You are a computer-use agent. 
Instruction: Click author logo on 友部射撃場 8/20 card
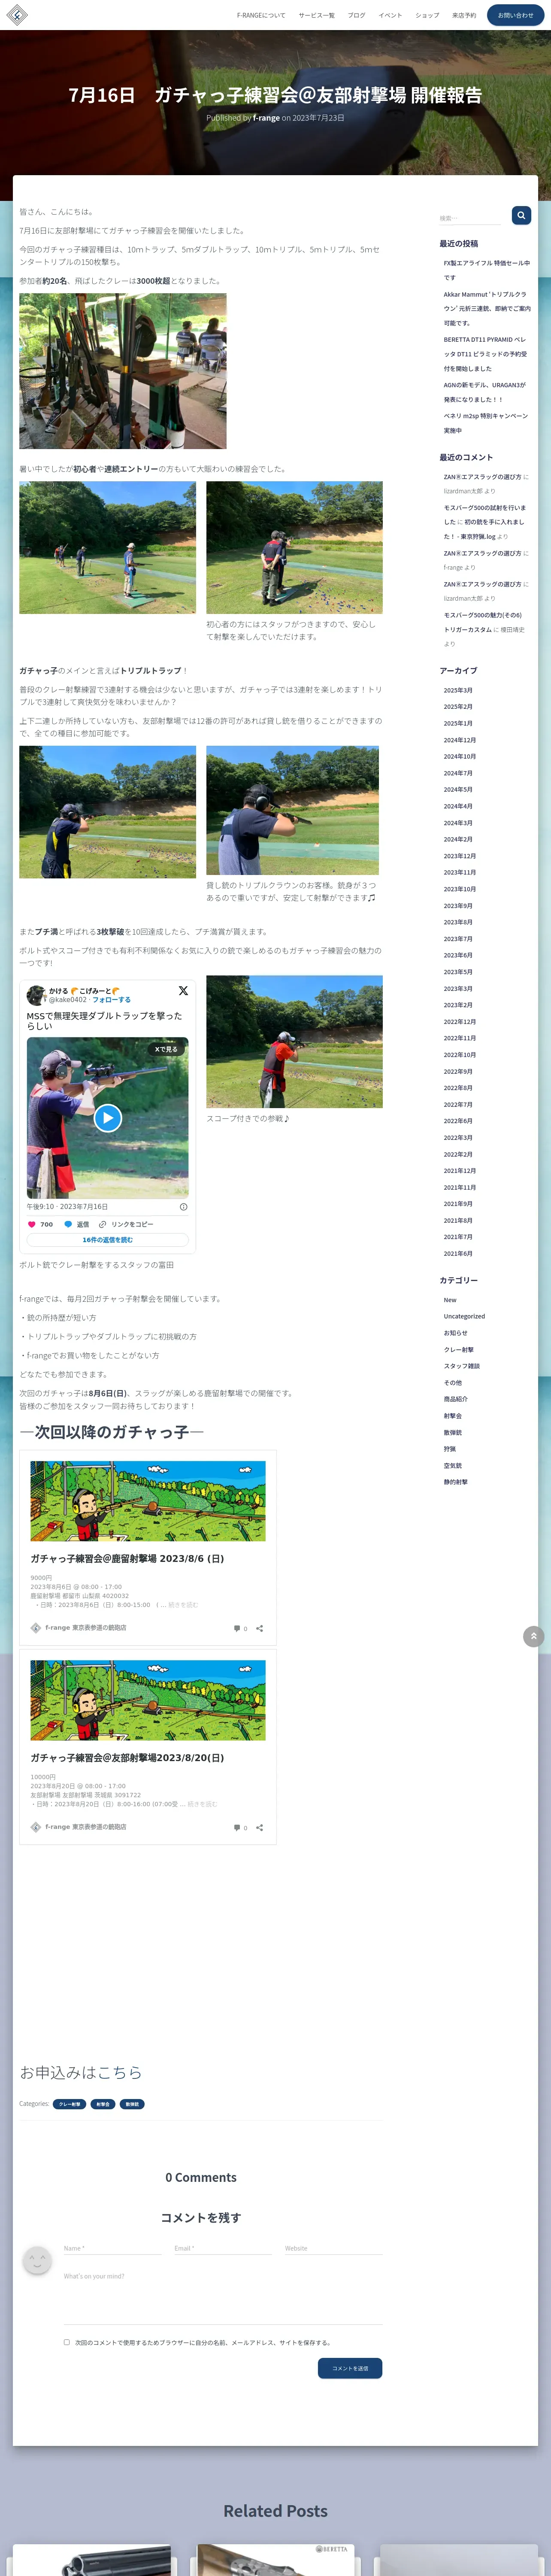[36, 1826]
